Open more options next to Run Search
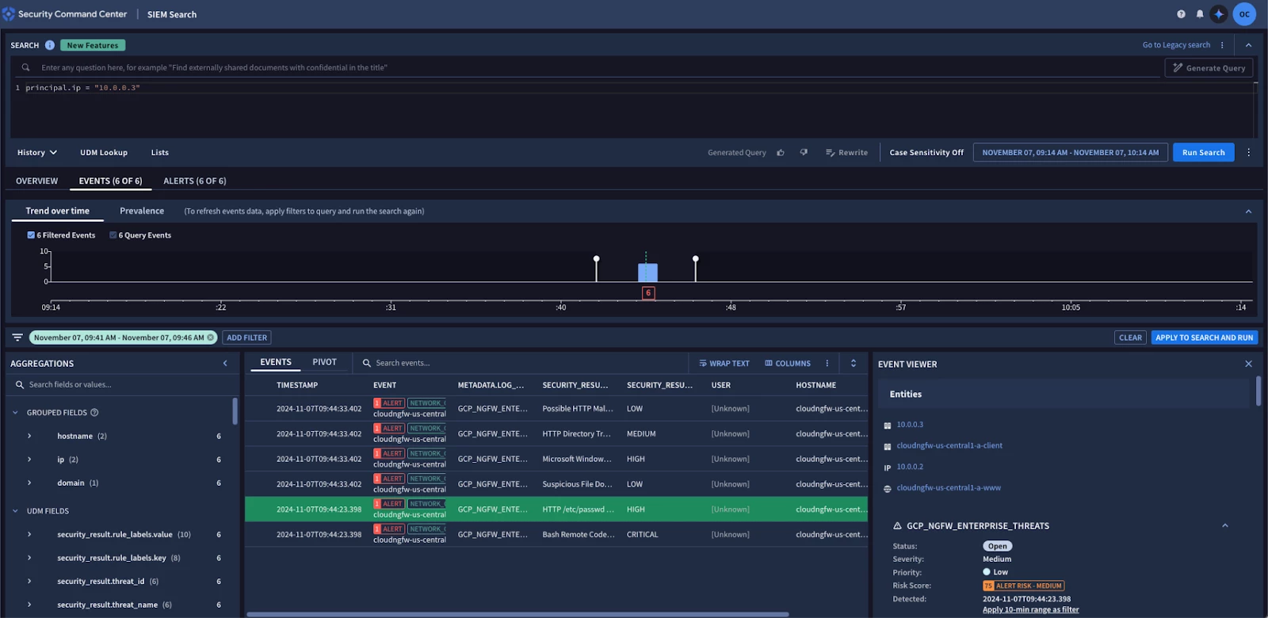Screen dimensions: 1268x618 coord(1248,153)
